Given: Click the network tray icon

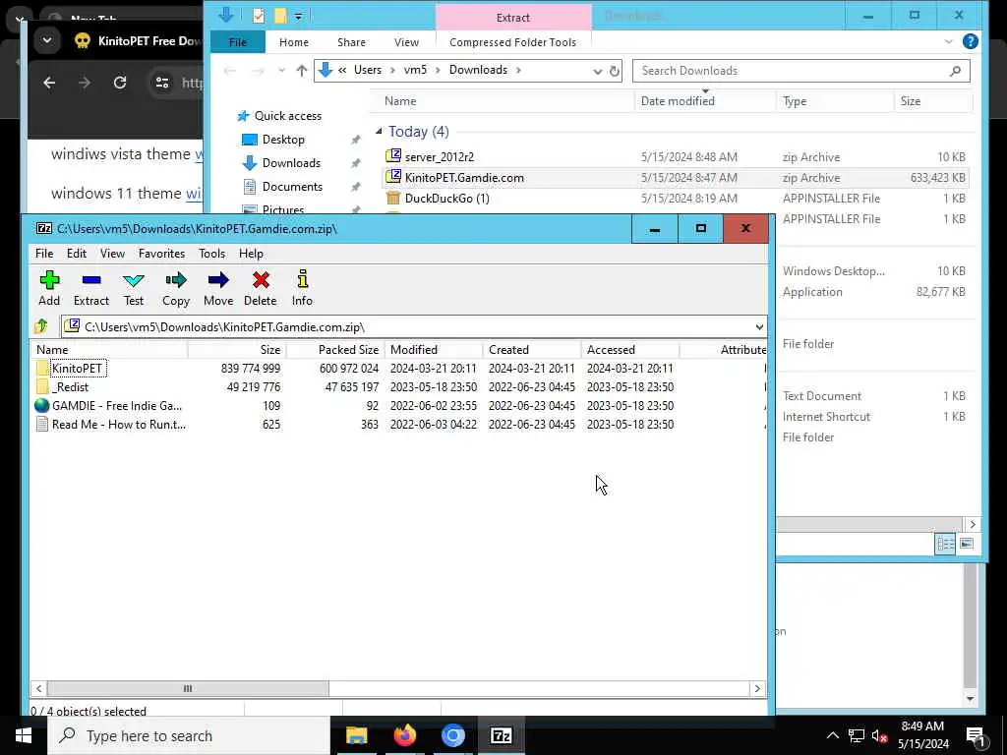Looking at the screenshot, I should (x=857, y=735).
